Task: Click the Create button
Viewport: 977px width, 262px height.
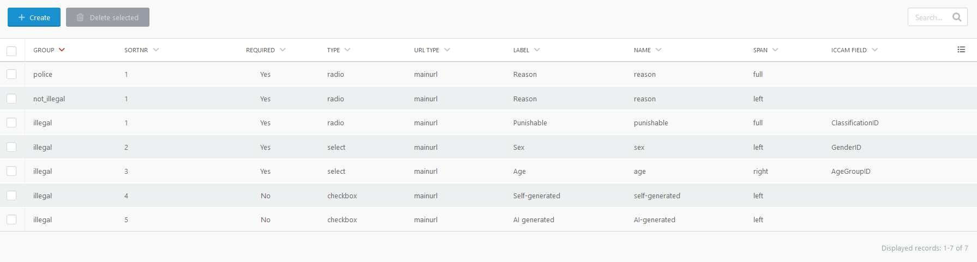Action: 34,17
